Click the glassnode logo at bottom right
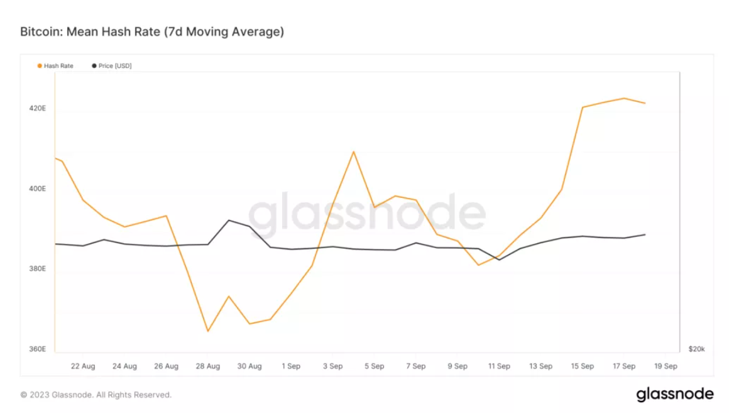734x416 pixels. click(x=674, y=395)
